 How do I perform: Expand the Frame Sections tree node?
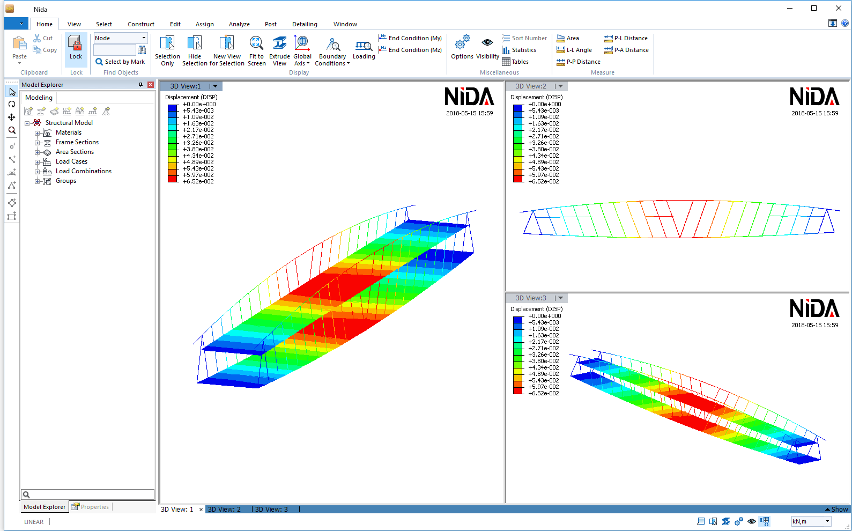[38, 143]
